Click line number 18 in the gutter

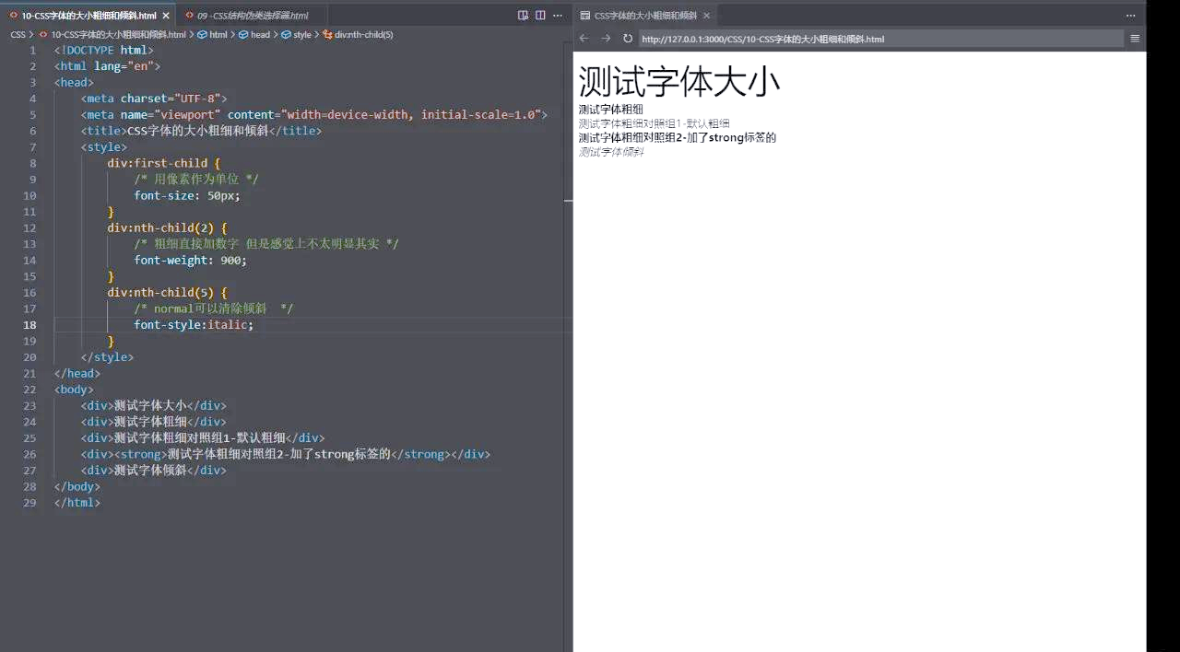pos(31,325)
